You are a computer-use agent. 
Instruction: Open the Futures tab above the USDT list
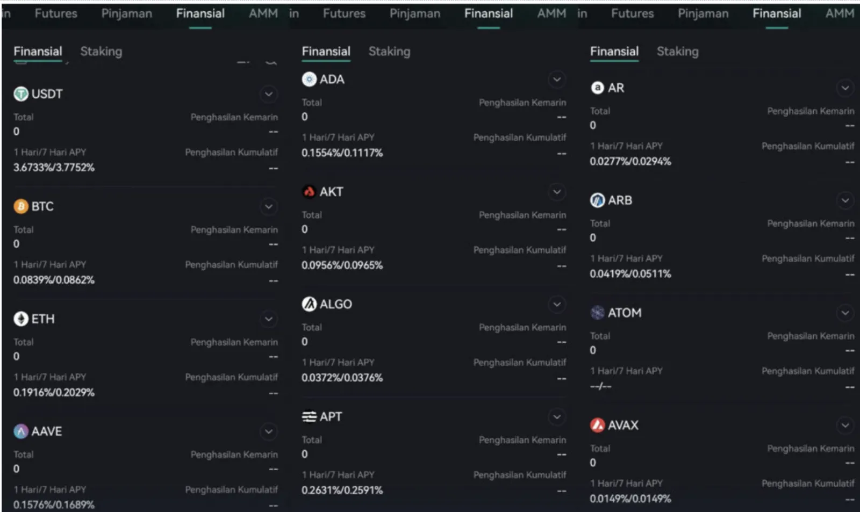coord(56,13)
